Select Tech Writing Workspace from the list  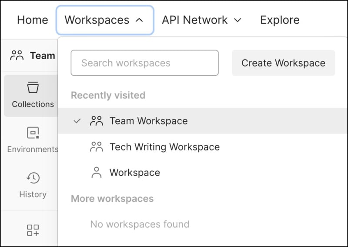pyautogui.click(x=164, y=147)
